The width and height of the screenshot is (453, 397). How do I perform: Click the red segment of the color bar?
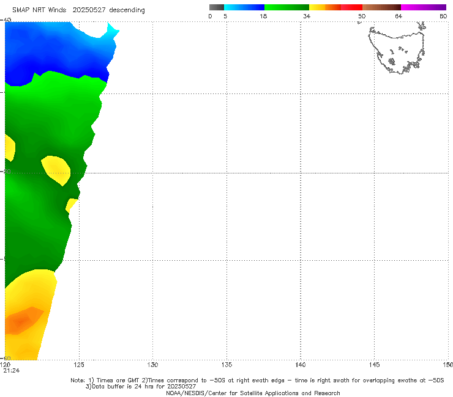(x=351, y=7)
